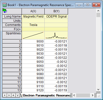Click the Magnetic Field sparkline thumbnail

point(33,35)
